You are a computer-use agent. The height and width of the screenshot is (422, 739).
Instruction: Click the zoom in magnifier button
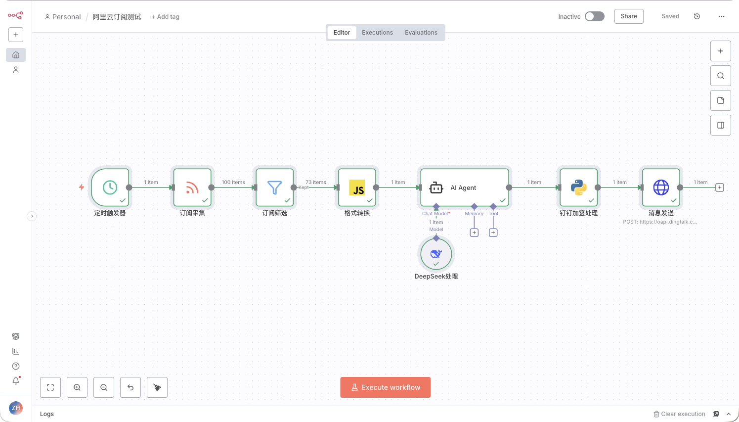[77, 387]
